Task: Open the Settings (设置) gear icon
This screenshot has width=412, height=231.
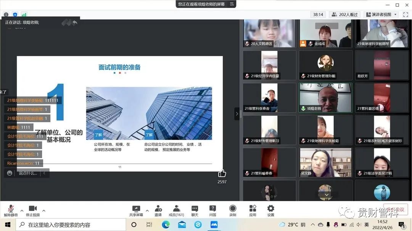Action: (x=270, y=209)
